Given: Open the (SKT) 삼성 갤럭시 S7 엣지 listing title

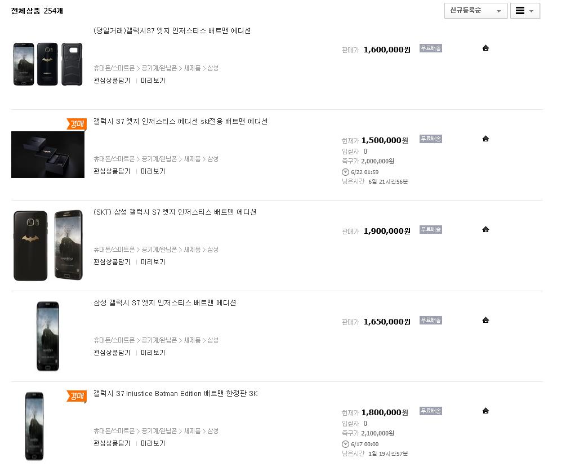Looking at the screenshot, I should click(x=175, y=212).
